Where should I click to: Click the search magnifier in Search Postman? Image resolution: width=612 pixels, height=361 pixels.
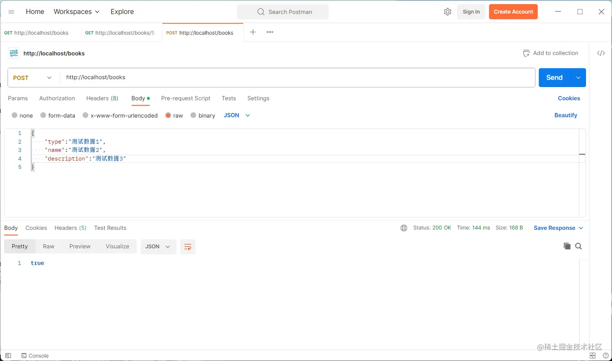tap(261, 12)
